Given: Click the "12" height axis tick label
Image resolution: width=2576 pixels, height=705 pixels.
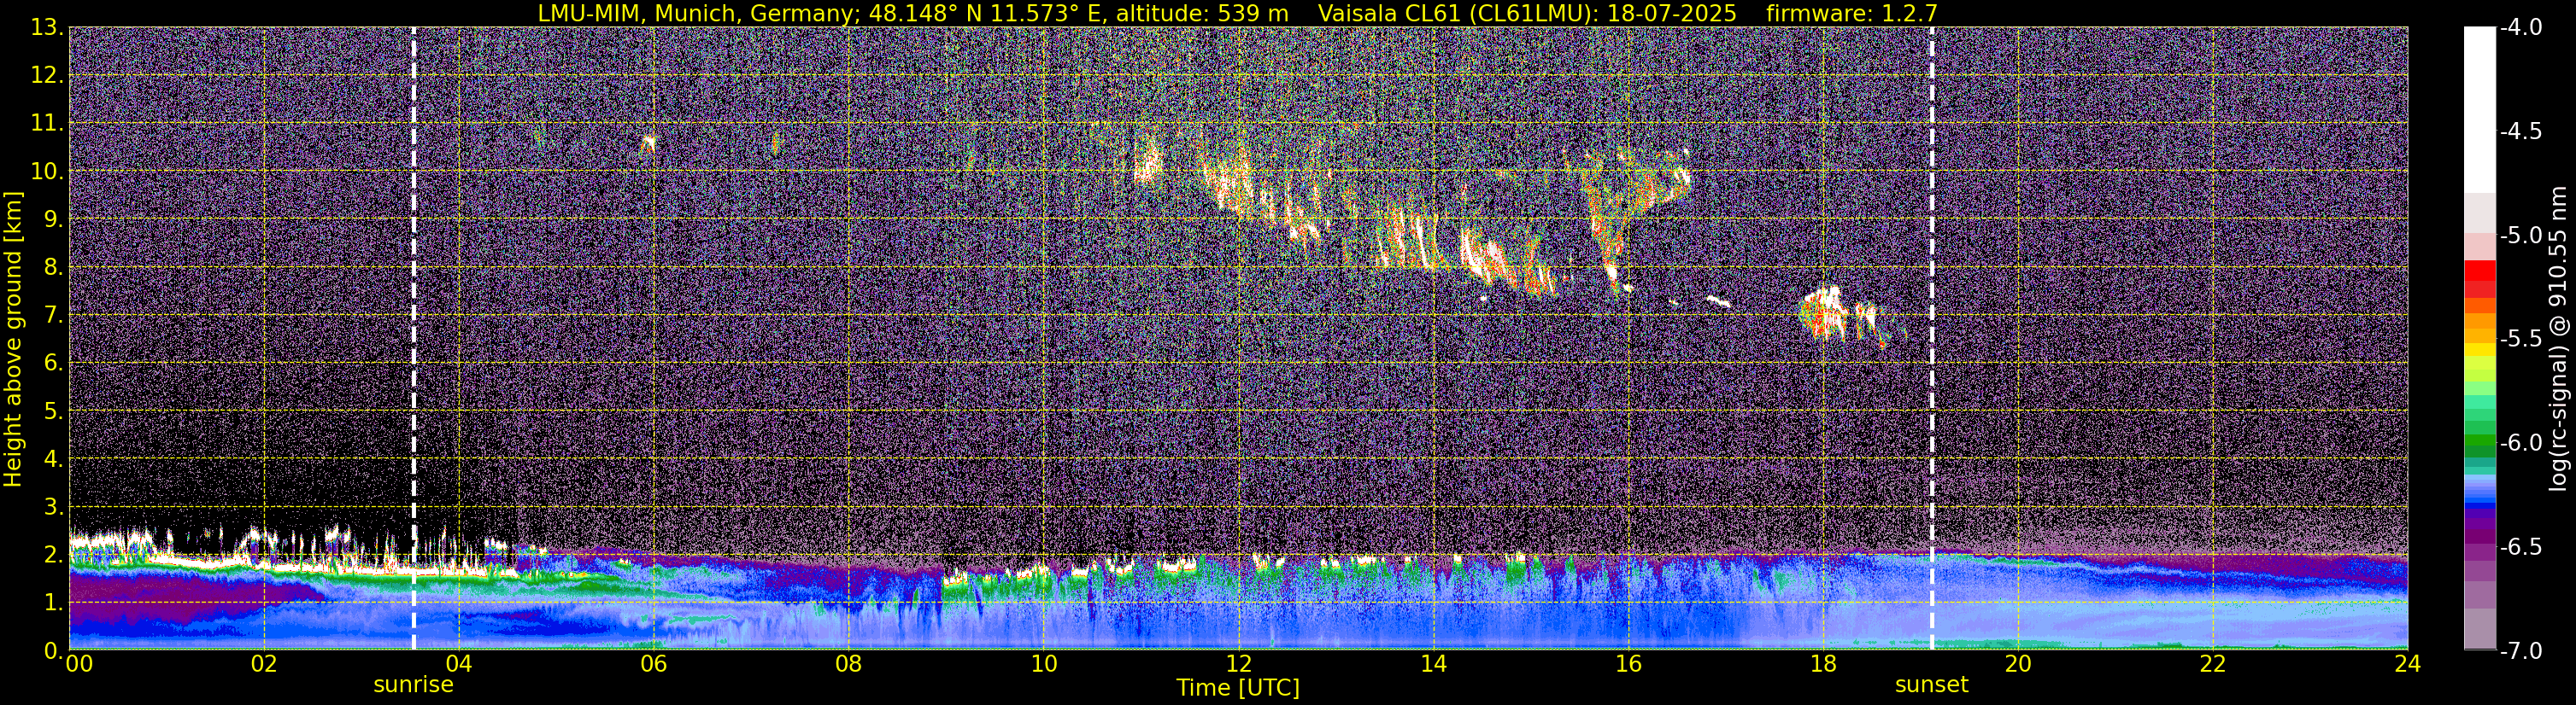Looking at the screenshot, I should tap(45, 75).
